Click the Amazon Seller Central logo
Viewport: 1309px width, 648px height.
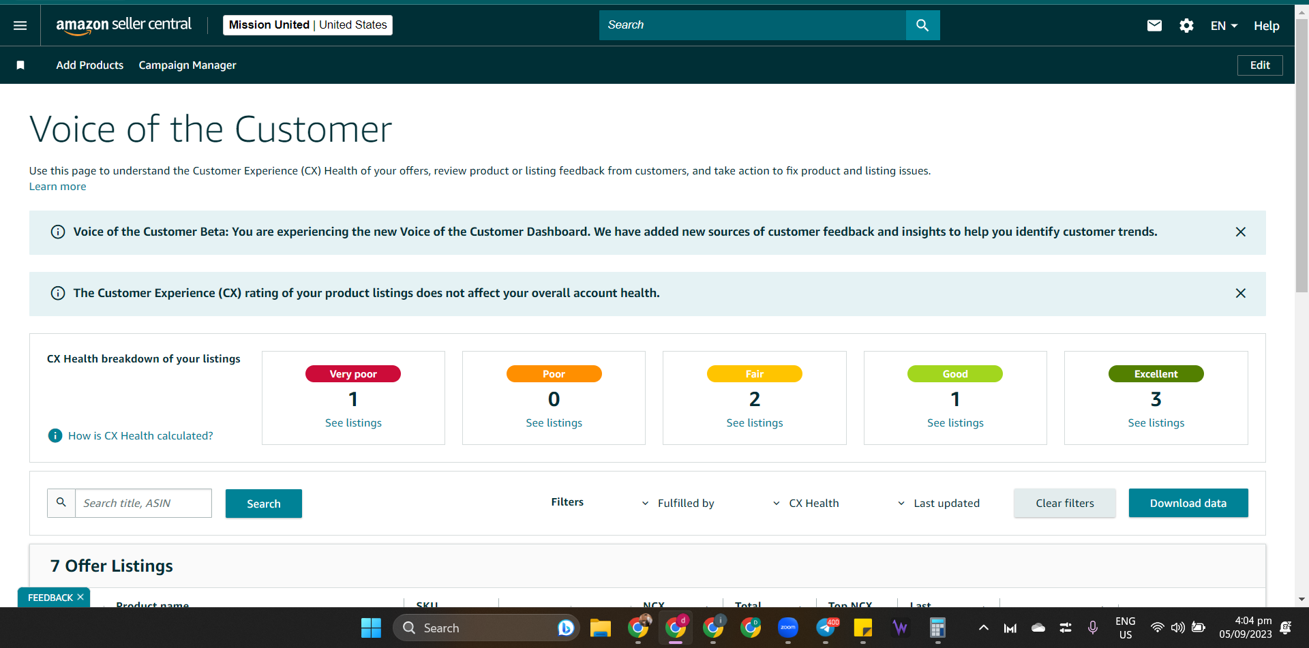pos(123,25)
